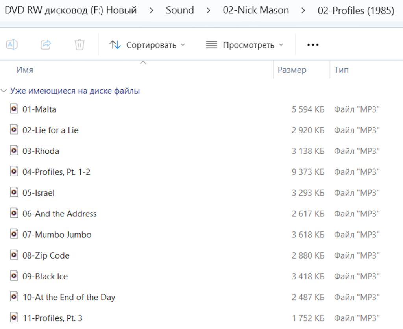This screenshot has height=329, width=403.
Task: Click the MP3 icon beside 08-Zip Code
Action: point(14,255)
